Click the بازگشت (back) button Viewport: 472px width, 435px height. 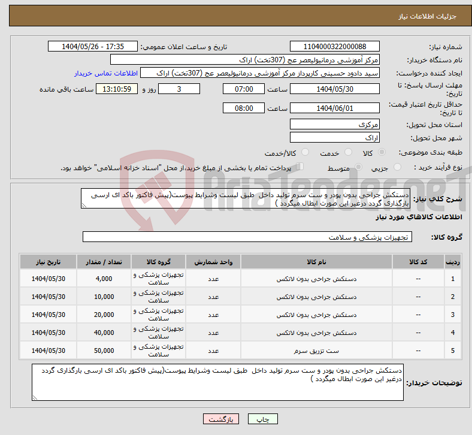click(221, 419)
